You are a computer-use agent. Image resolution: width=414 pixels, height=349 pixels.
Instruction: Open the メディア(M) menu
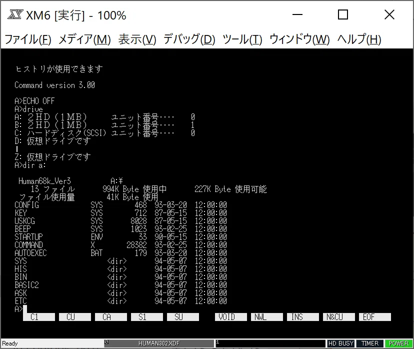click(x=84, y=39)
